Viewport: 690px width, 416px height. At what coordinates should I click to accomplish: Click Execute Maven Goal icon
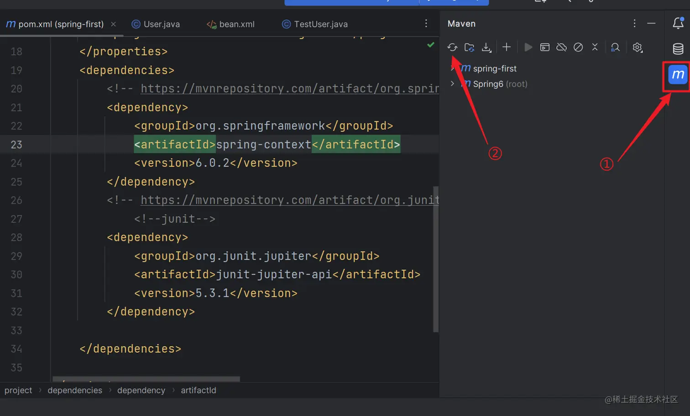pyautogui.click(x=544, y=47)
